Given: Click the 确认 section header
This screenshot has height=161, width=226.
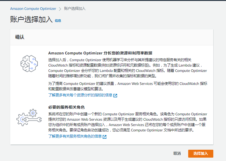Looking at the screenshot, I should tap(20, 37).
